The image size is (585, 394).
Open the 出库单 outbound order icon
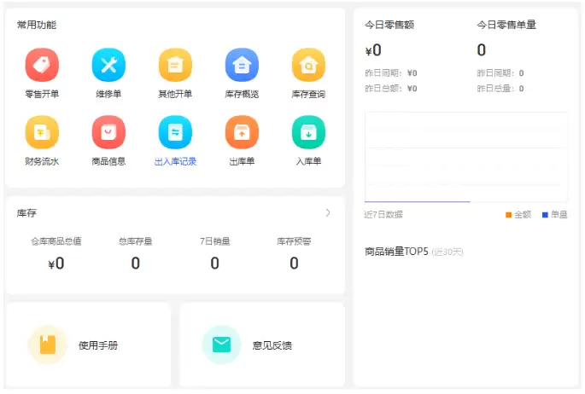click(242, 132)
